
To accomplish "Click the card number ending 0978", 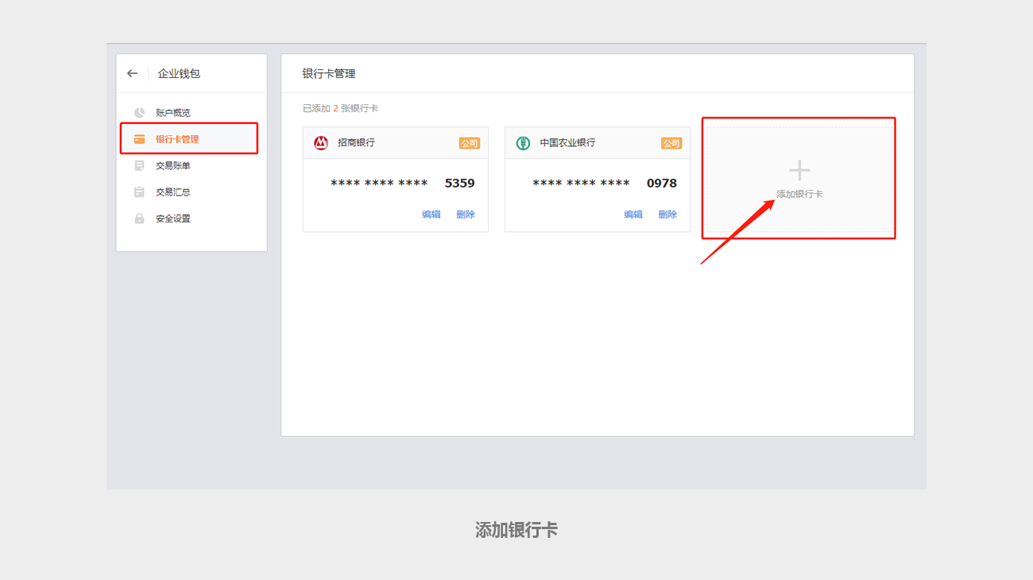I will [605, 184].
